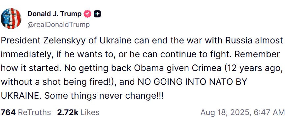Click the post's opening line about President Zelenskyy

(x=142, y=41)
